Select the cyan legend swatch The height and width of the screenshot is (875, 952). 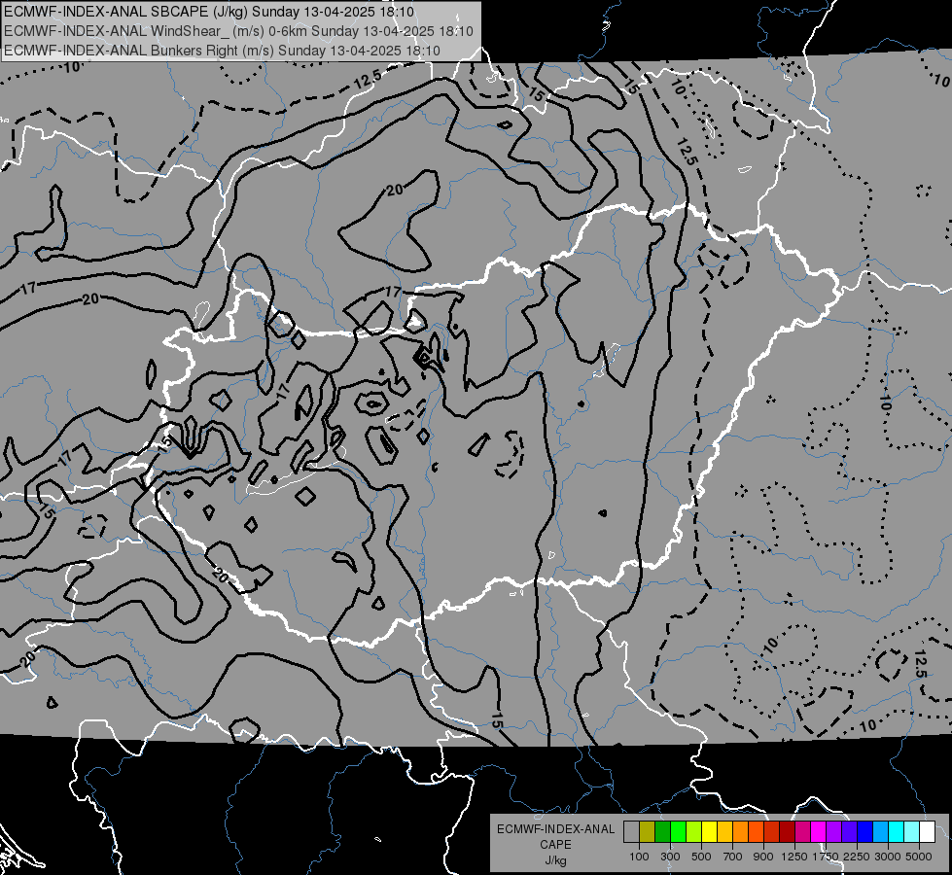897,832
